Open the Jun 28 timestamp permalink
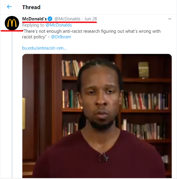 90,19
